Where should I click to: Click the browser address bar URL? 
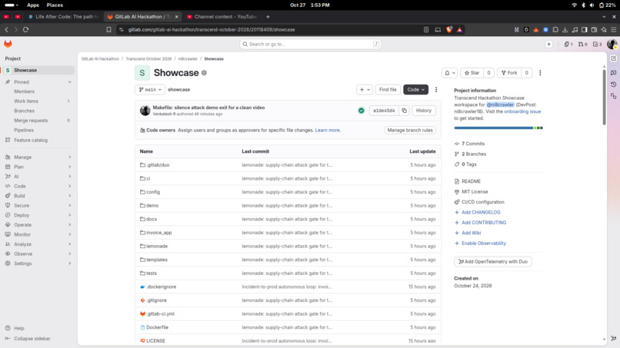coord(212,30)
